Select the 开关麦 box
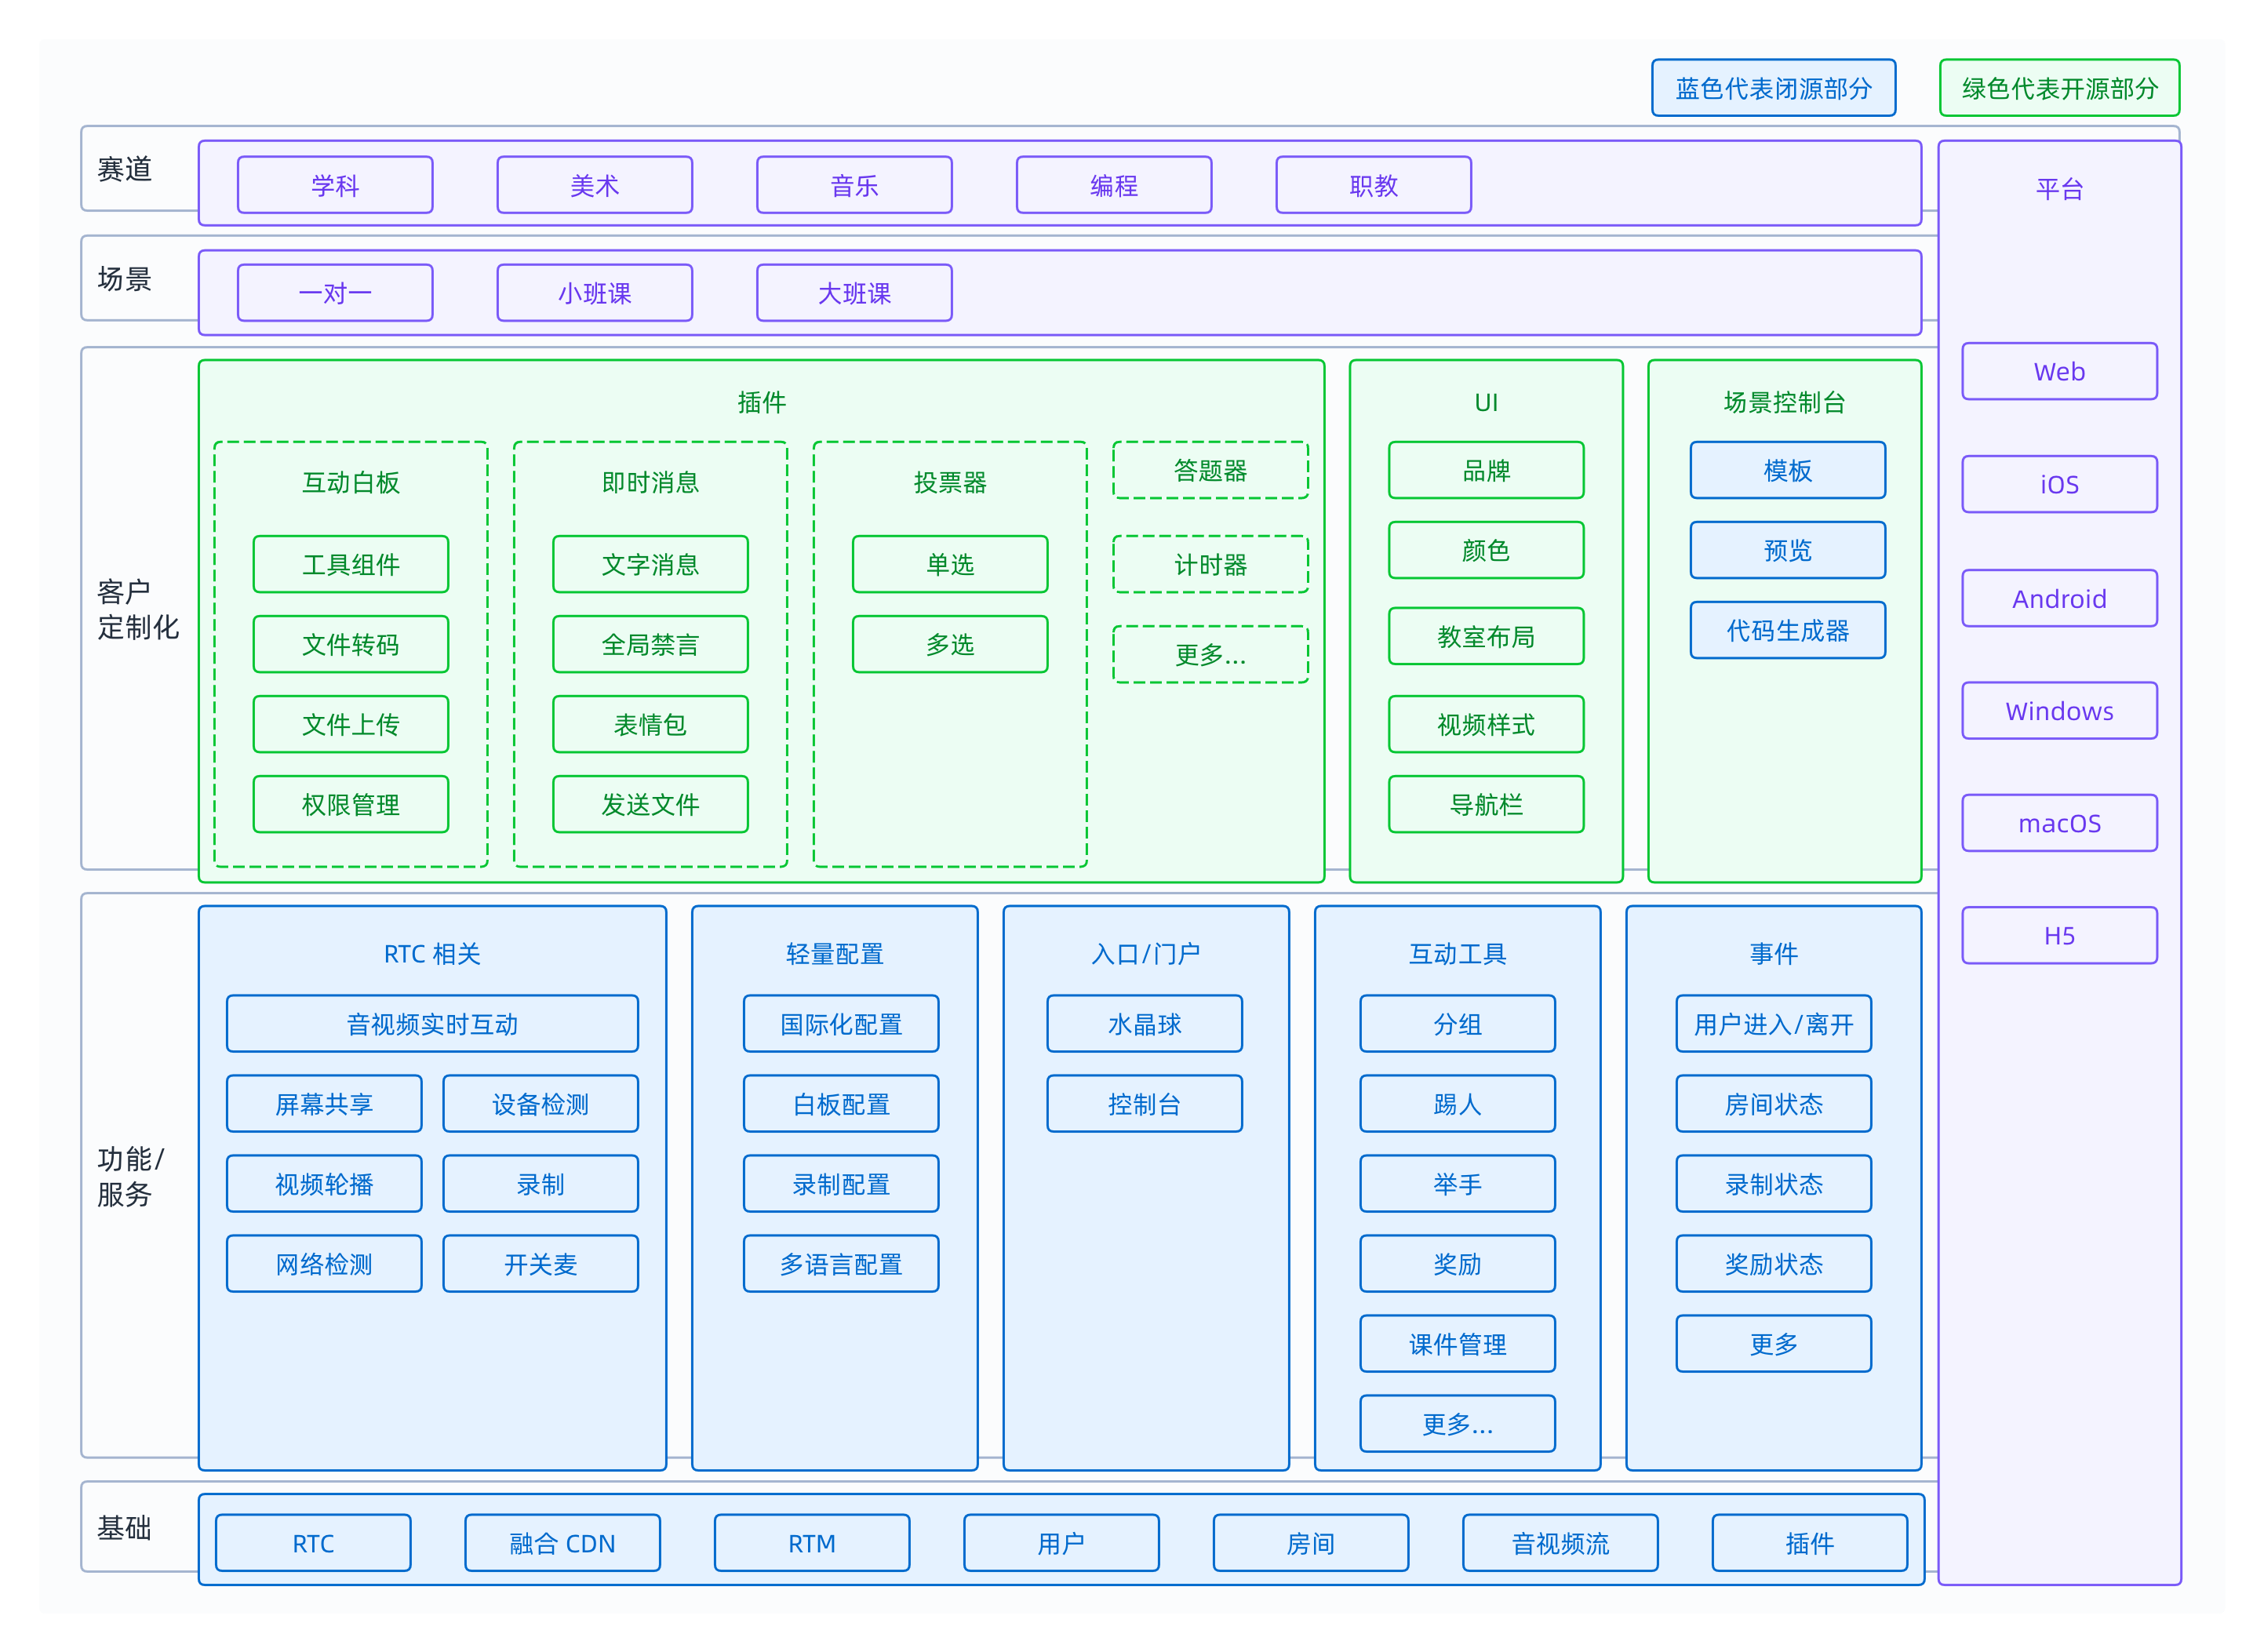This screenshot has width=2264, height=1652. 541,1264
